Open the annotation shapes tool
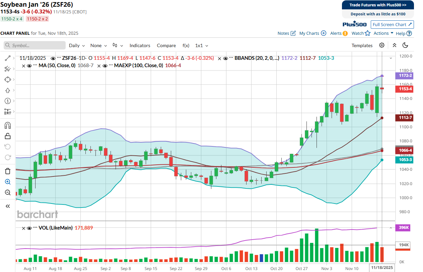The image size is (423, 272). [x=7, y=80]
